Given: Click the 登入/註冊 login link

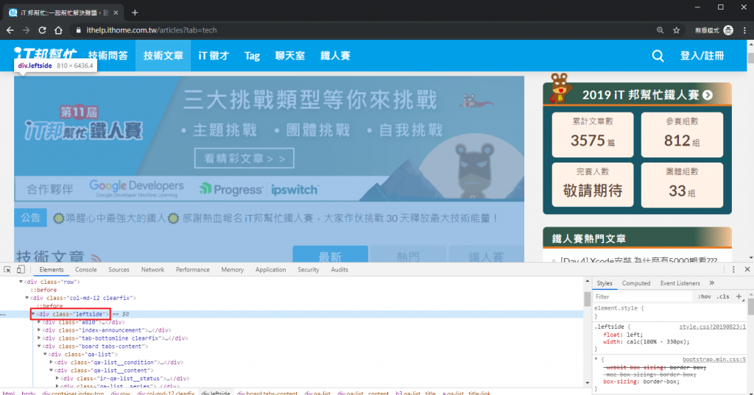Looking at the screenshot, I should coord(702,56).
